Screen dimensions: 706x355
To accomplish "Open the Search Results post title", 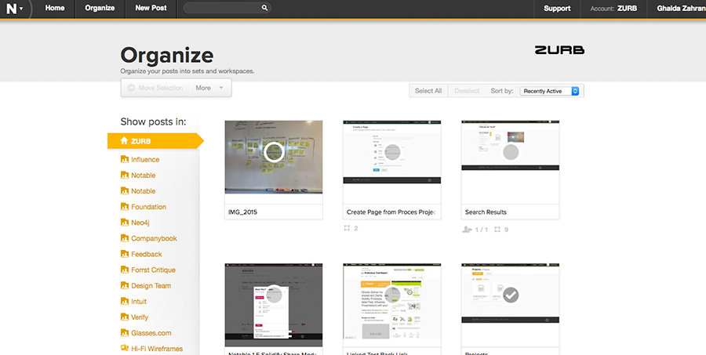I will click(x=486, y=212).
